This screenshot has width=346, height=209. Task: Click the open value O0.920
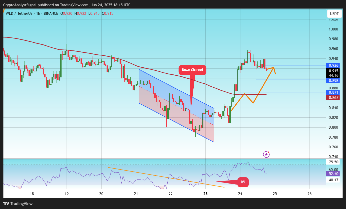tap(67, 13)
